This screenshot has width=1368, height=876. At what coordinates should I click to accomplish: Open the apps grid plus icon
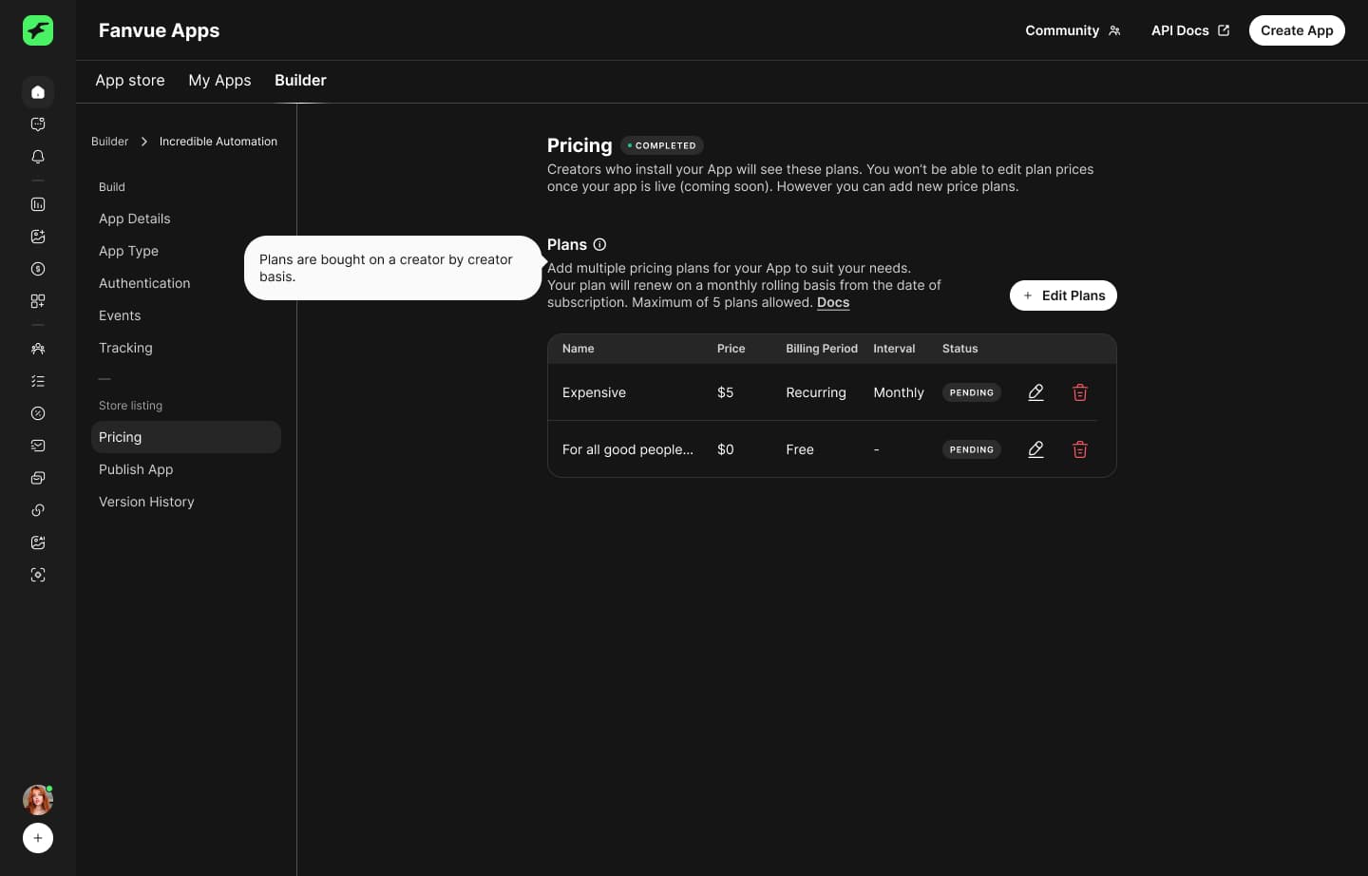(38, 301)
